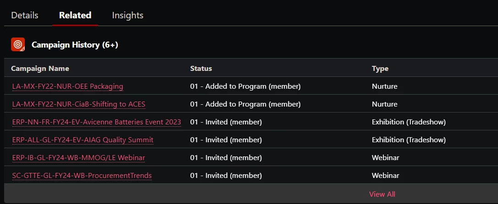Open SC-GTTE-GL-FY24-WB-ProcurementTrends campaign
498x204 pixels.
[82, 175]
